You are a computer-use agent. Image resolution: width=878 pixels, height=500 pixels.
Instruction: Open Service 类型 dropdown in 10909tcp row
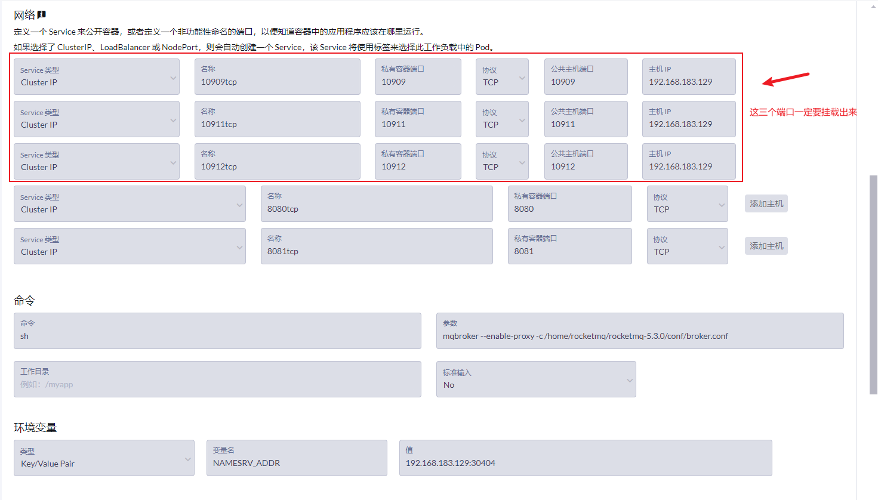tap(97, 76)
